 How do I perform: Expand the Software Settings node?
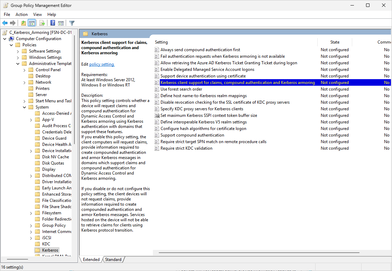[18, 51]
